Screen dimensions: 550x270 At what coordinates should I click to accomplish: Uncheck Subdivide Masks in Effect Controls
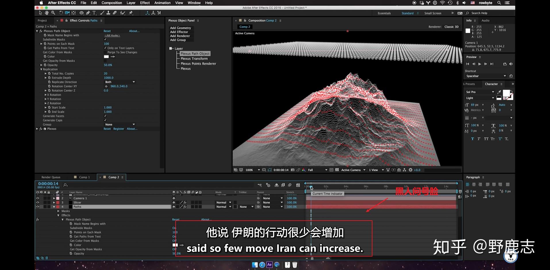tap(105, 40)
